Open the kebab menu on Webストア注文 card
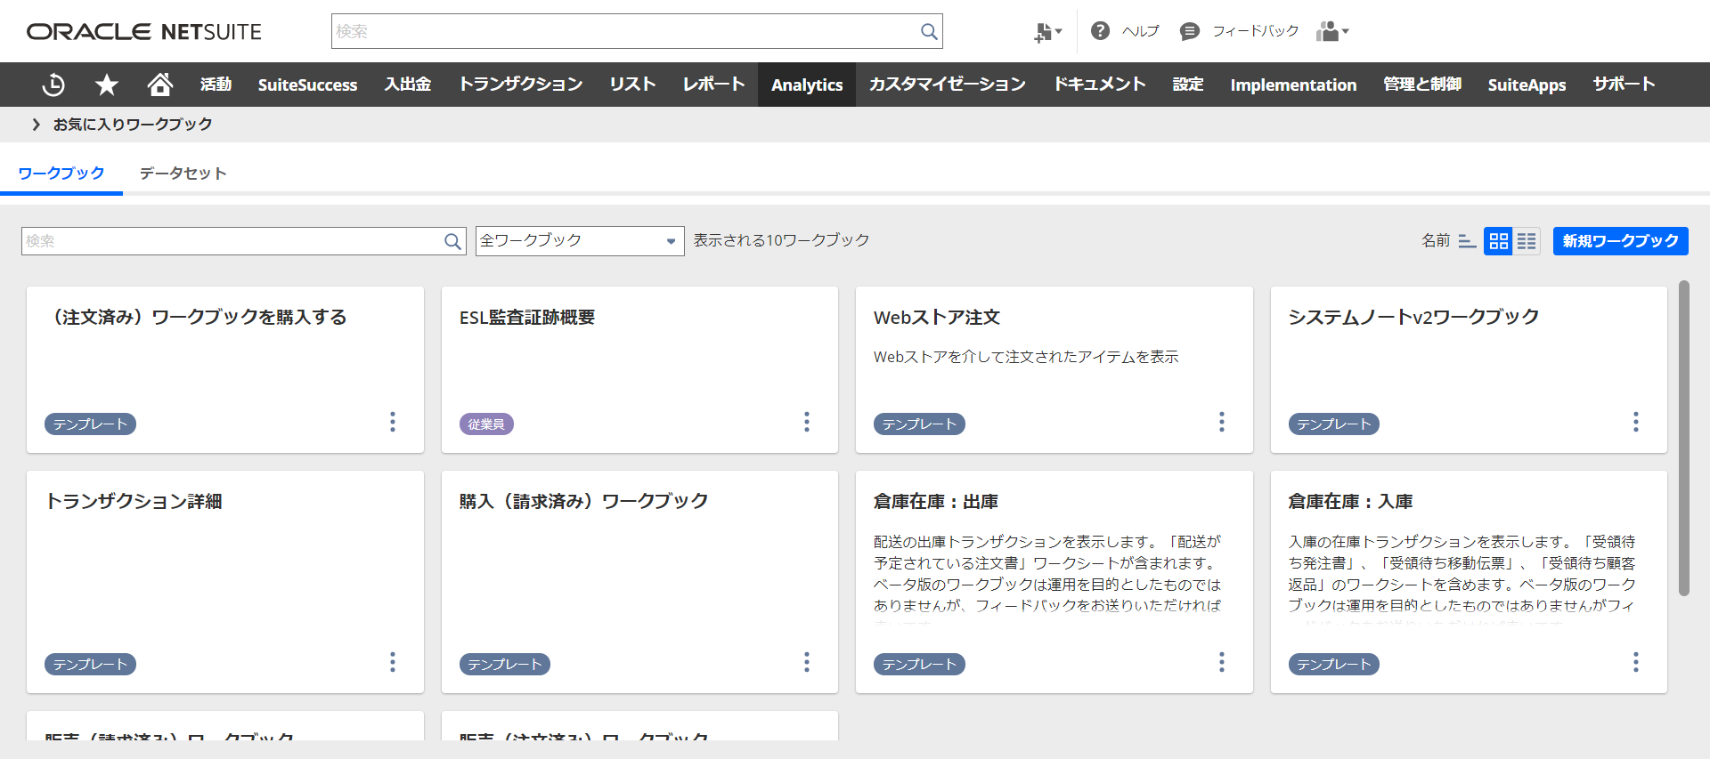1710x759 pixels. click(x=1221, y=422)
